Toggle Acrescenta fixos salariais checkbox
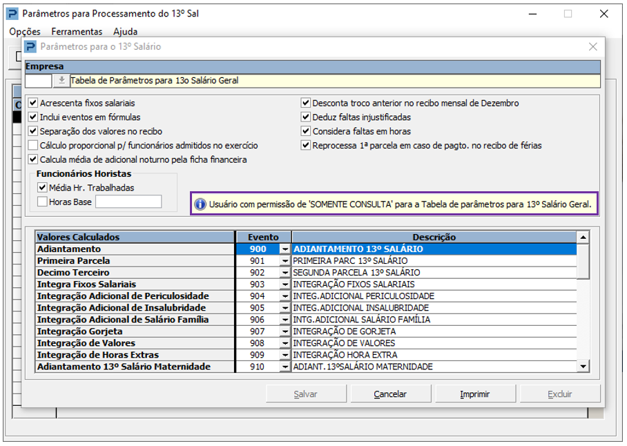 pos(33,103)
